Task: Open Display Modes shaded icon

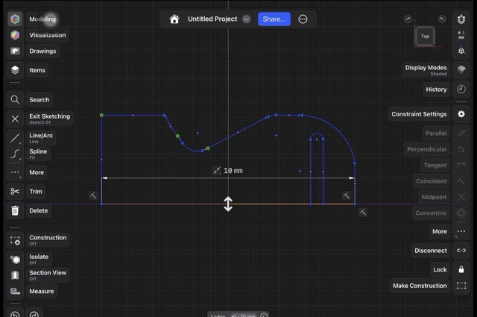Action: 461,70
